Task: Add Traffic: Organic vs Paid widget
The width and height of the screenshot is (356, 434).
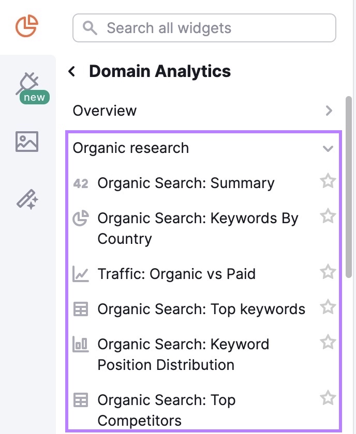Action: (x=176, y=274)
